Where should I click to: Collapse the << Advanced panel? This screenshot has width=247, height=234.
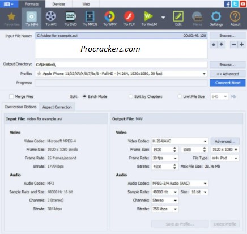coord(227,74)
